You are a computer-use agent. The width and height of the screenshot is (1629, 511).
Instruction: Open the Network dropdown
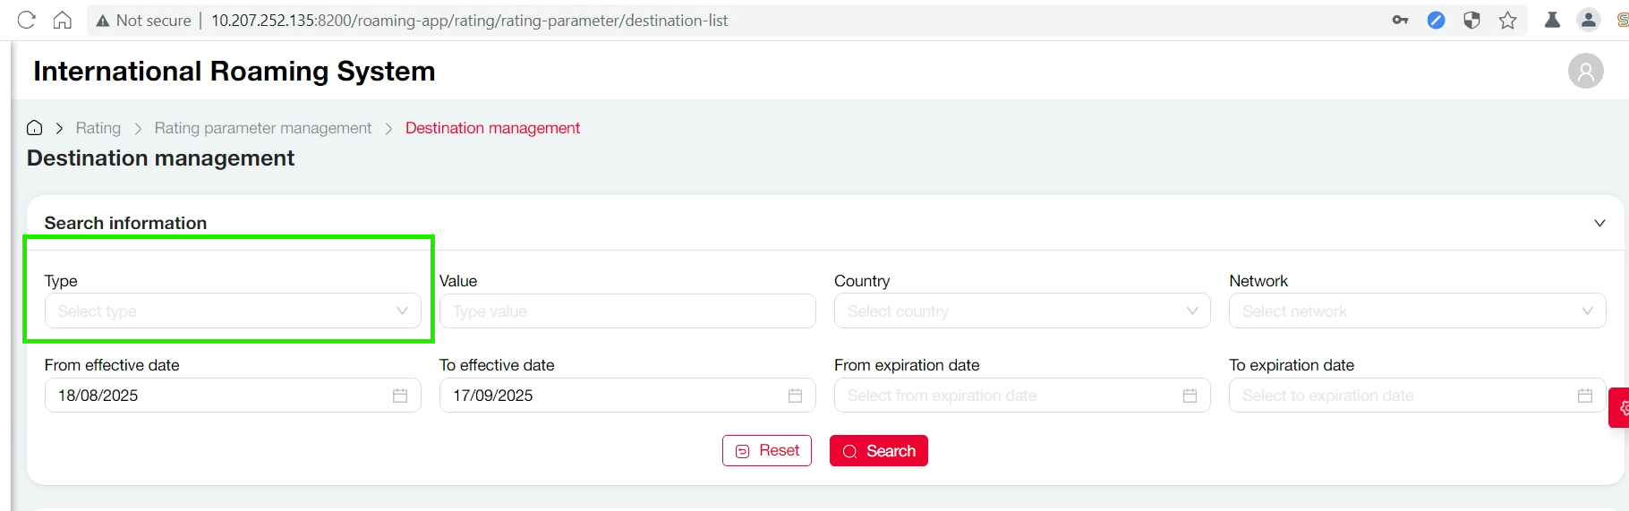coord(1416,311)
